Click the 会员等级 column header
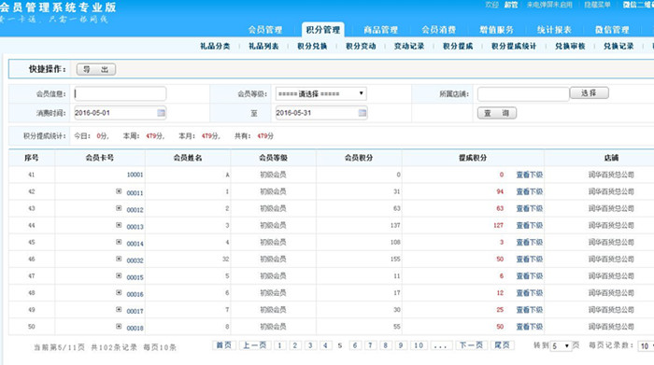The height and width of the screenshot is (365, 654). [273, 158]
